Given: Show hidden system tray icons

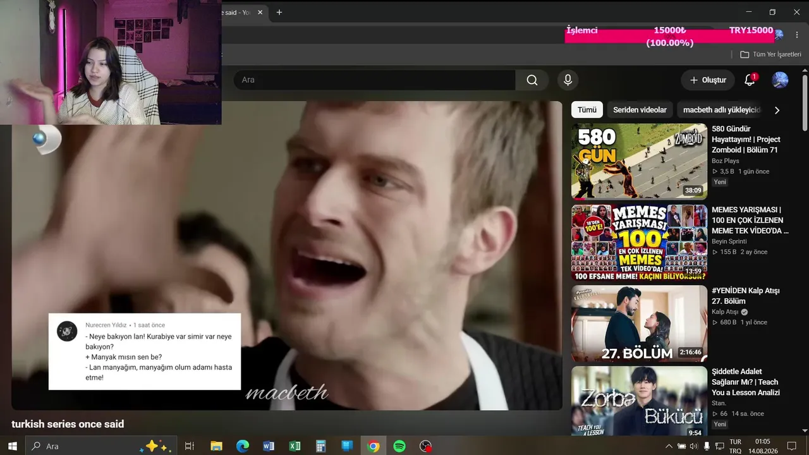Looking at the screenshot, I should tap(669, 446).
